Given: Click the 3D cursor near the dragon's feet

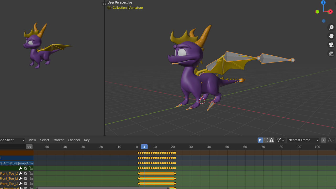Looking at the screenshot, I should coord(202,101).
